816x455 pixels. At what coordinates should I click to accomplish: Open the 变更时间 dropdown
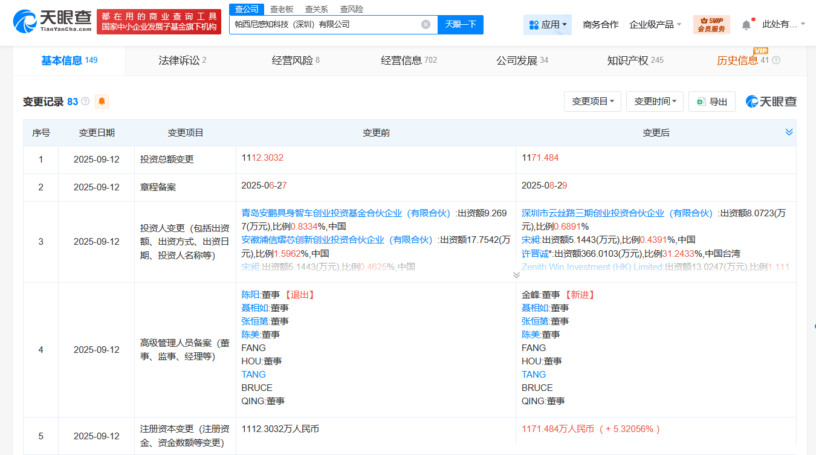(655, 102)
